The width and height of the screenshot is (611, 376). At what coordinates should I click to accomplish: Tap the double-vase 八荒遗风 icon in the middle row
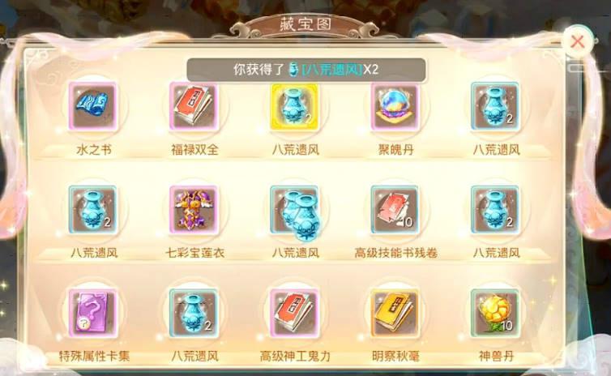[295, 211]
